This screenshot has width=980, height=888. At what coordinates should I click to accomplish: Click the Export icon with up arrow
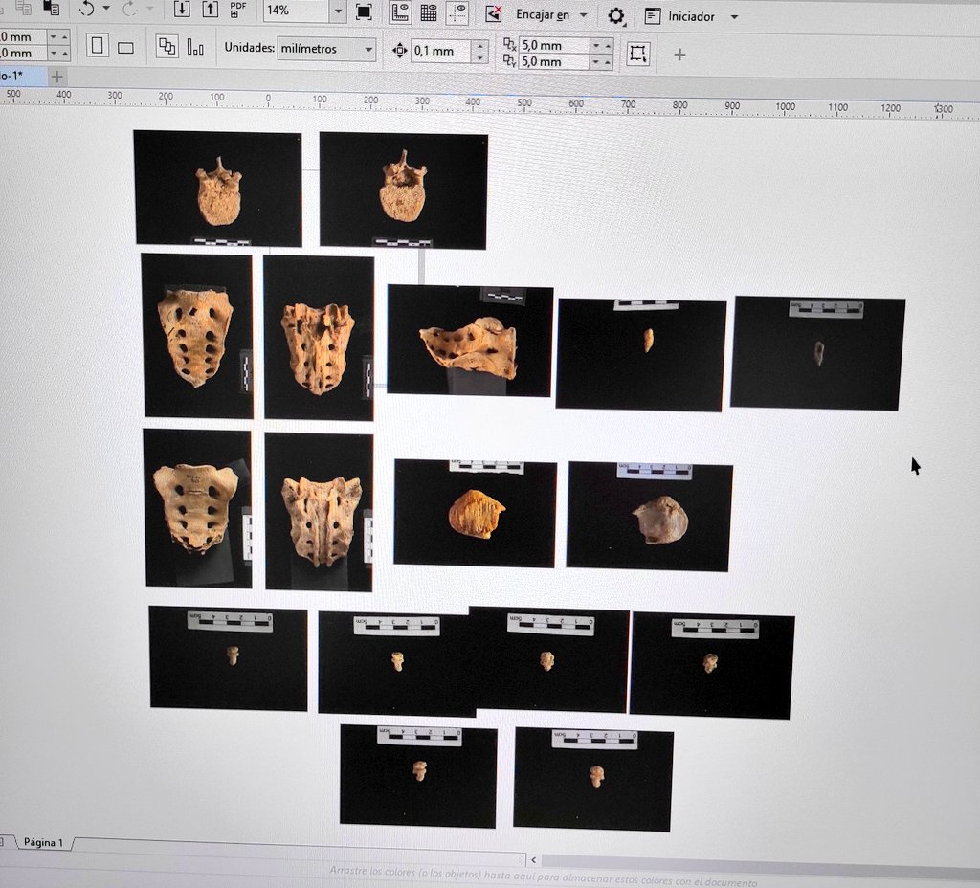tap(209, 11)
